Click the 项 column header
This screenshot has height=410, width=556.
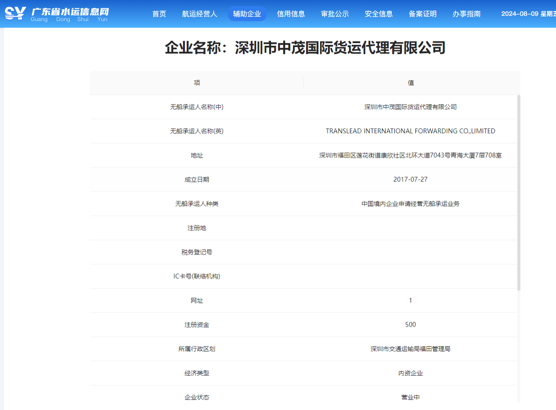click(x=197, y=83)
